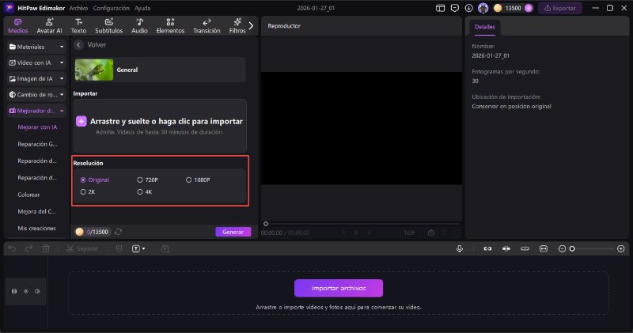This screenshot has width=633, height=333.
Task: Click the 0/13500 coin cost indicator
Action: pyautogui.click(x=93, y=232)
